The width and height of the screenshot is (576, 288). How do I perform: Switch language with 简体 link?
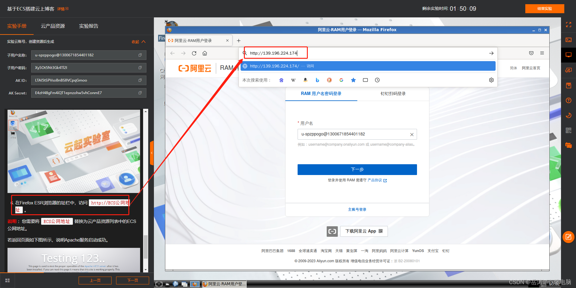[x=514, y=68]
